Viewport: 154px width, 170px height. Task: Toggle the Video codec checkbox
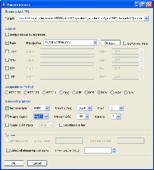click(x=7, y=108)
